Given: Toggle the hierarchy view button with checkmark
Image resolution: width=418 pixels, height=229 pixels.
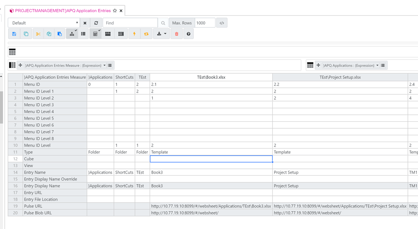Looking at the screenshot, I should [x=72, y=34].
